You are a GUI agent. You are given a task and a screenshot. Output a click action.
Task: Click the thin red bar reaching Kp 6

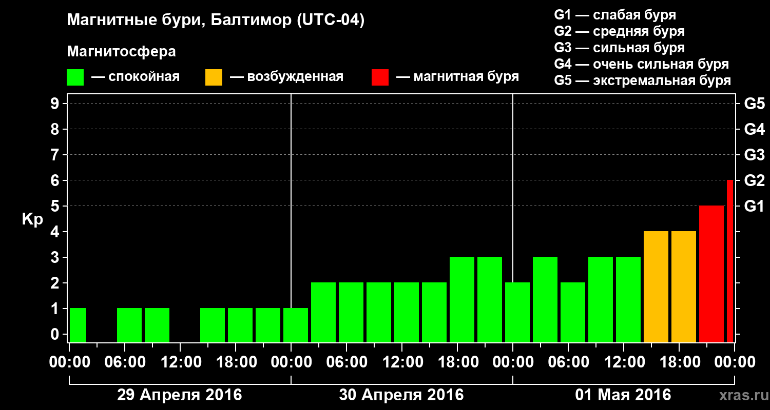[x=730, y=261]
